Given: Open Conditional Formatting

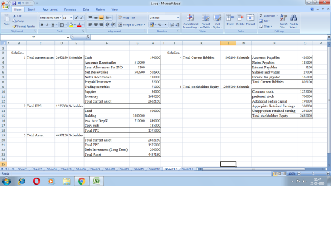Looking at the screenshot, I should coord(190,21).
